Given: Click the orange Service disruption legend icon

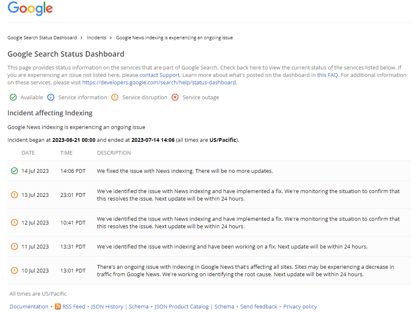Looking at the screenshot, I should [115, 97].
